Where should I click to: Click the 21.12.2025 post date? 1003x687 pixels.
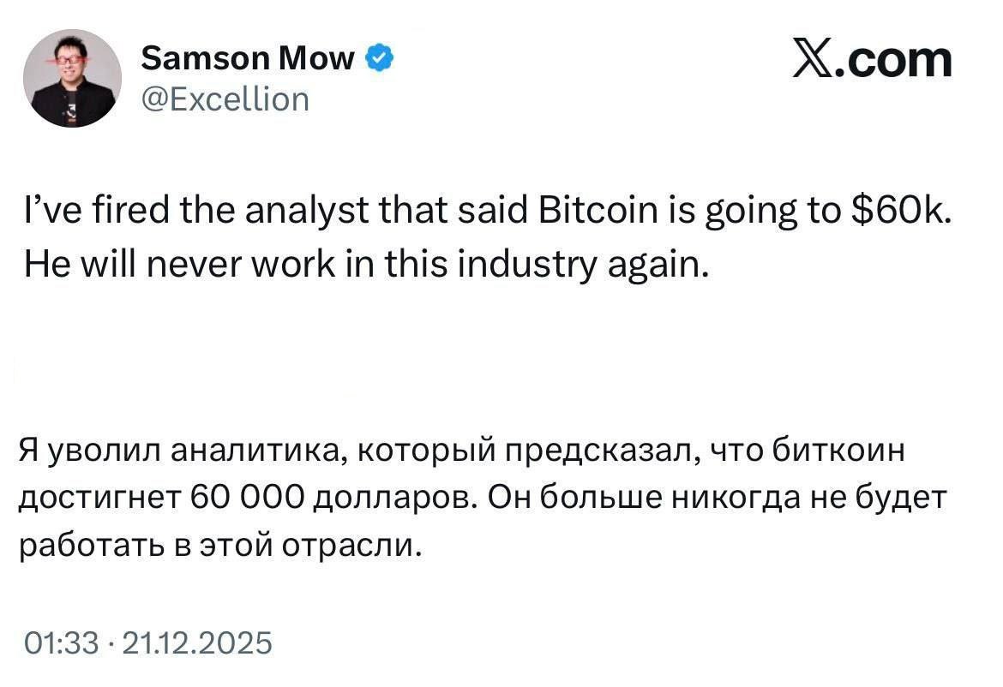(198, 642)
